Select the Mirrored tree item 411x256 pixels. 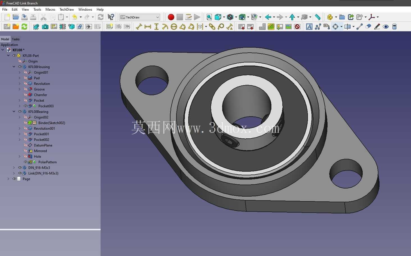tap(40, 151)
